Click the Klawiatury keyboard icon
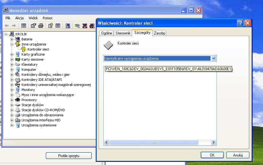Viewport: 263px width, 165px height. click(x=18, y=64)
